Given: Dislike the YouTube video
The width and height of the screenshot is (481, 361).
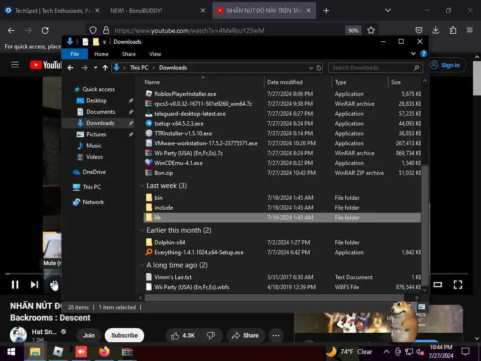Looking at the screenshot, I should click(211, 336).
